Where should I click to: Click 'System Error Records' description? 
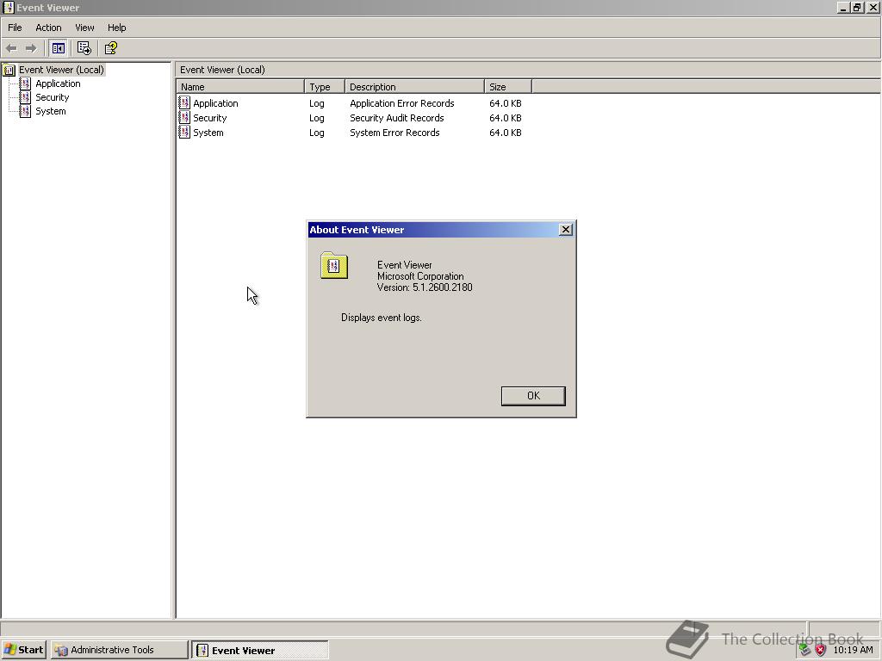coord(394,132)
